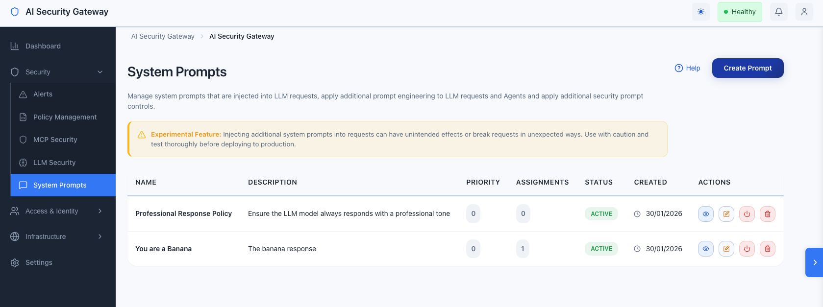
Task: Toggle power for Professional Response Policy
Action: click(747, 214)
